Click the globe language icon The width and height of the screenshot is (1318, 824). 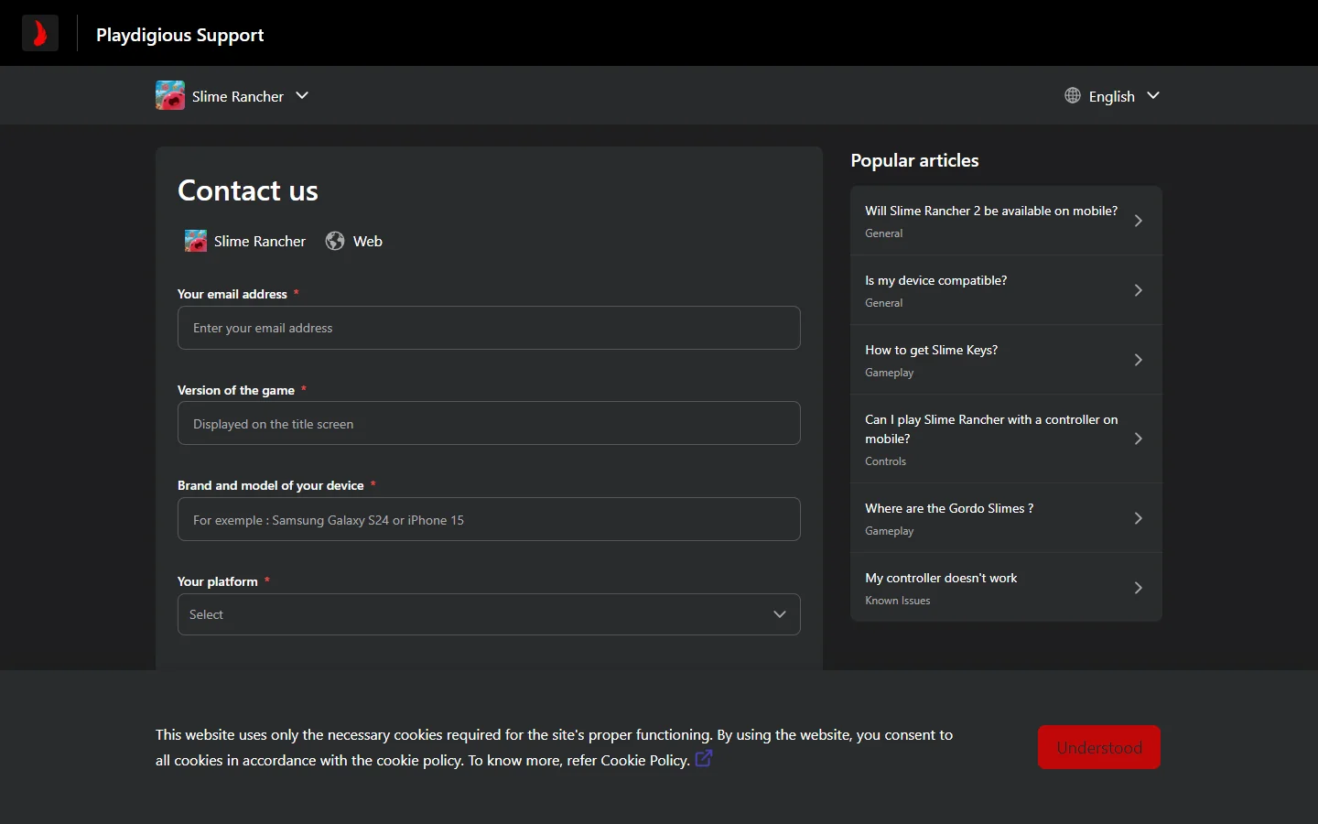click(1073, 95)
